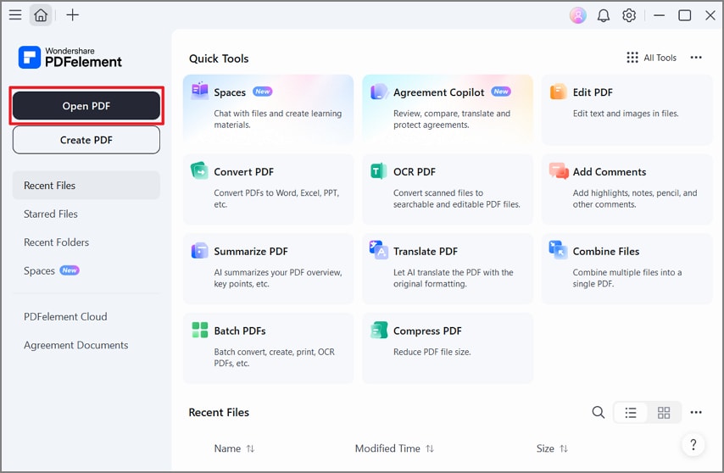Viewport: 724px width, 473px height.
Task: Open Quick Tools more options ellipsis
Action: pyautogui.click(x=696, y=58)
